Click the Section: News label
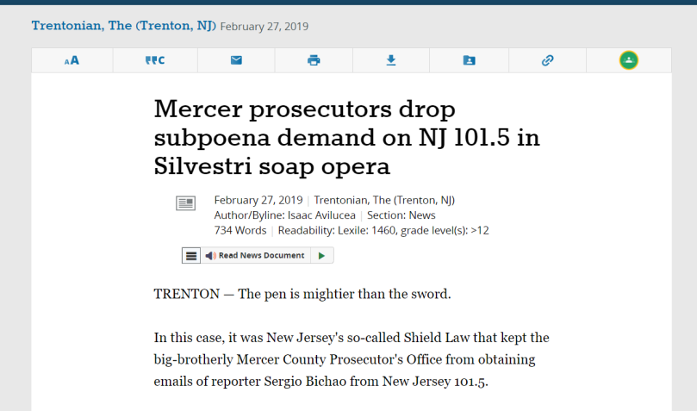697x411 pixels. (401, 215)
